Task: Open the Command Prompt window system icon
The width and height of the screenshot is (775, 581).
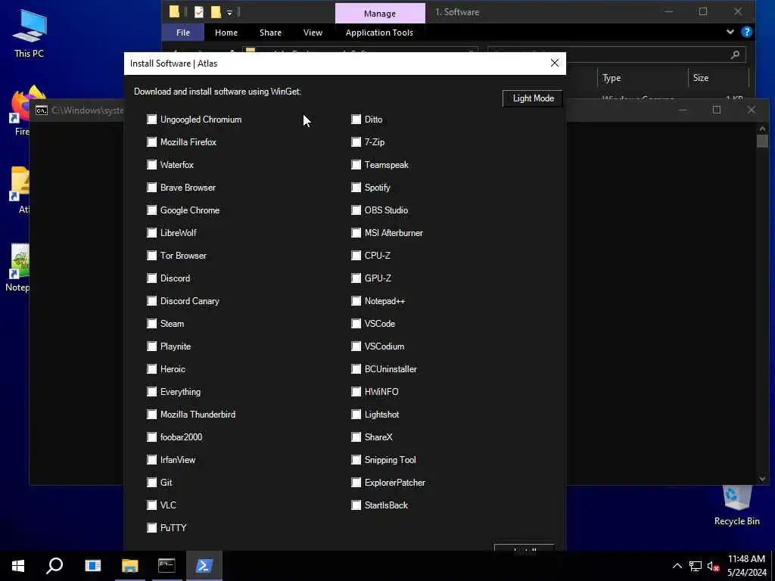Action: point(42,110)
